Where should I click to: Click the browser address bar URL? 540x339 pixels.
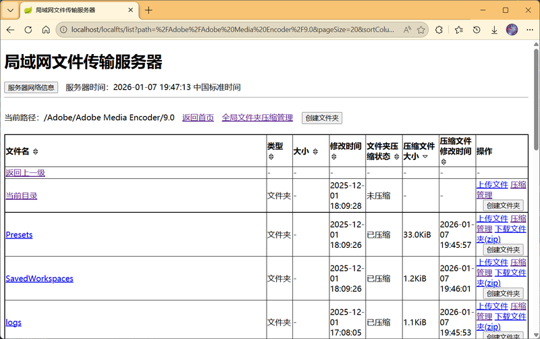coord(233,30)
